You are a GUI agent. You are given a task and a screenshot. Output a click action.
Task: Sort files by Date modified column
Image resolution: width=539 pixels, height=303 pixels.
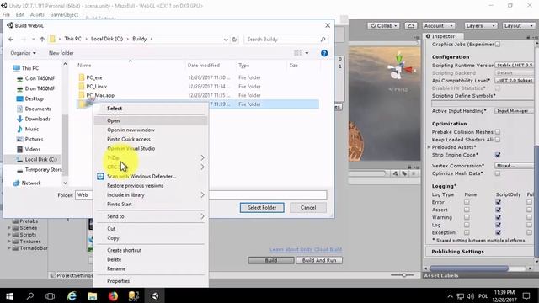click(204, 66)
